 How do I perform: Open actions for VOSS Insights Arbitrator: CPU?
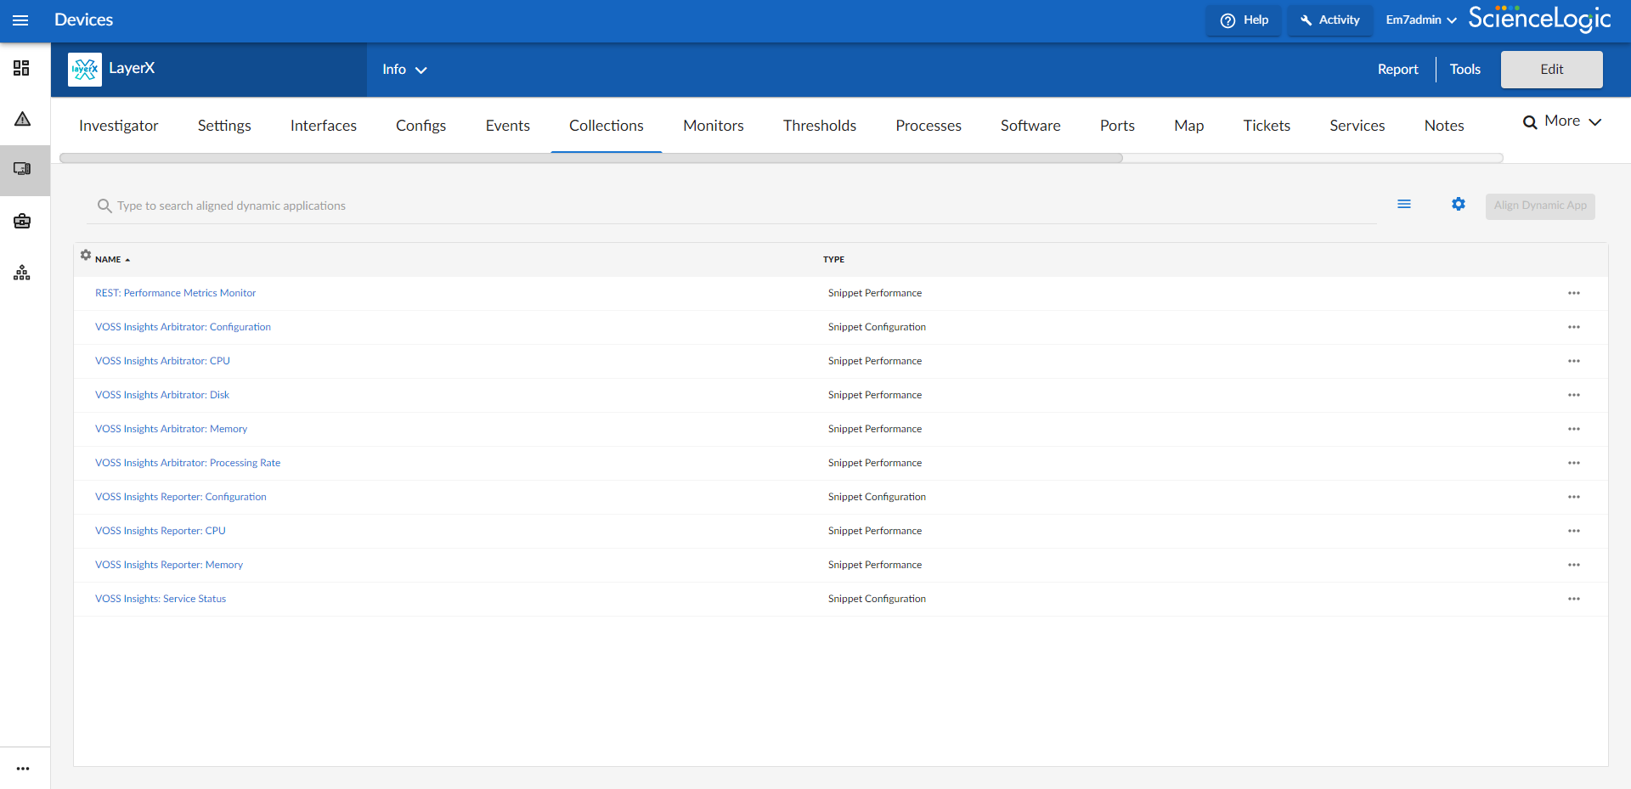point(1574,361)
